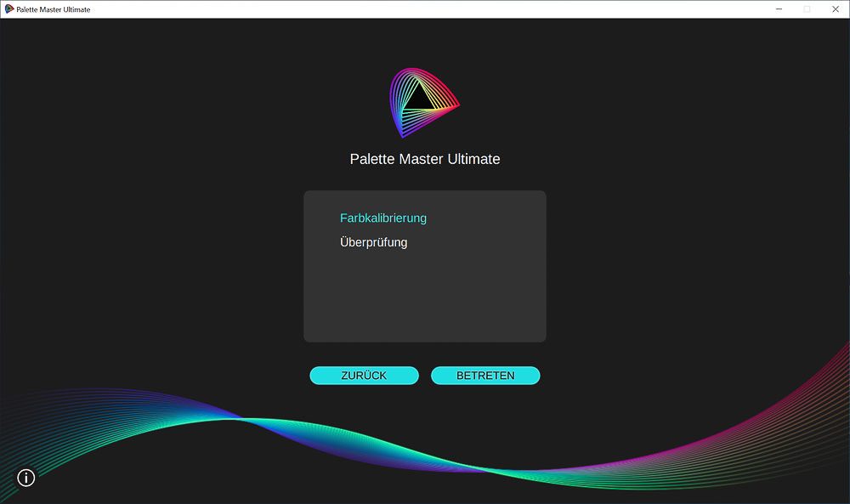Click the Palette Master Ultimate logo

click(424, 103)
